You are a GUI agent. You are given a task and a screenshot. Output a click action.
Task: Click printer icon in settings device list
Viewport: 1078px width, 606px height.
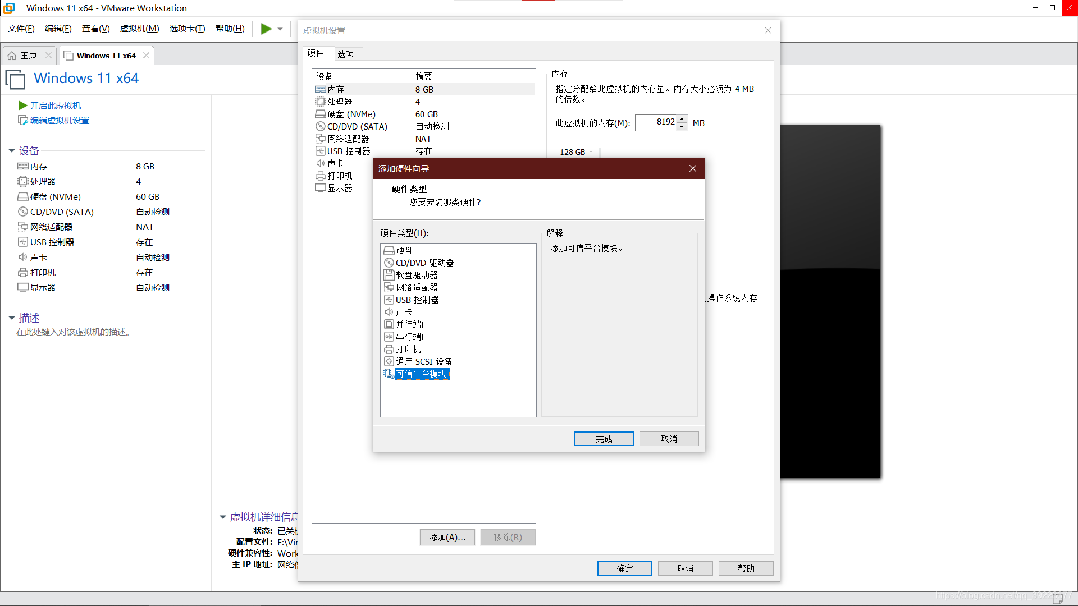(x=321, y=176)
